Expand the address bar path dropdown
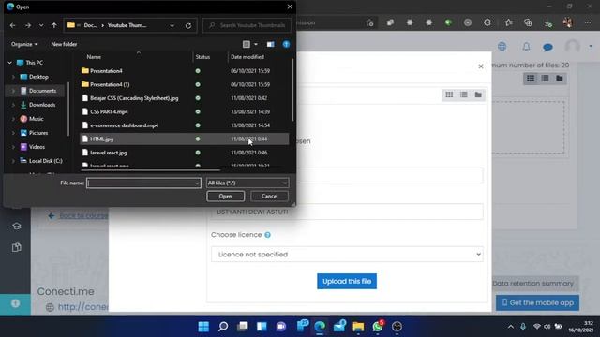Viewport: 600px width, 337px height. pyautogui.click(x=172, y=25)
